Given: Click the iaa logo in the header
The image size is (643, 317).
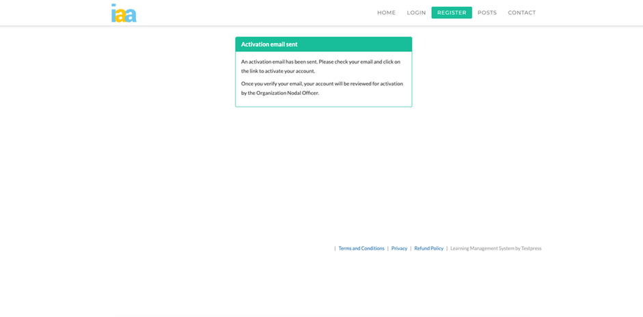Looking at the screenshot, I should coord(124,13).
